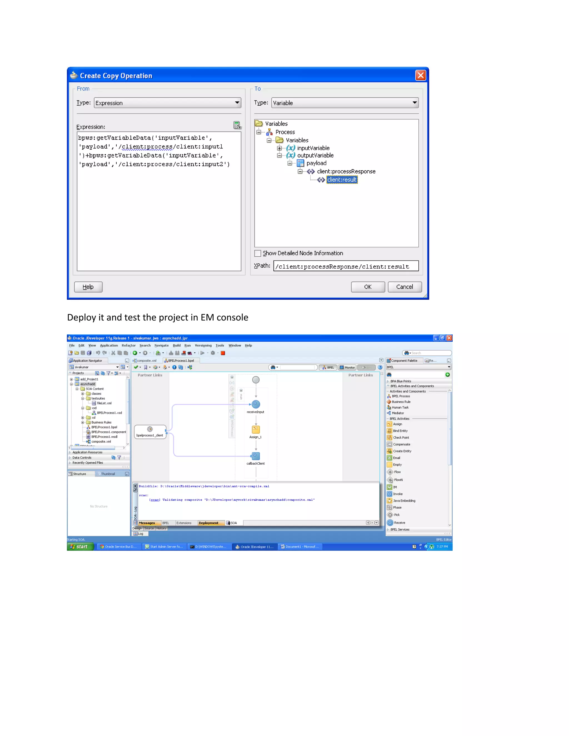Open the XPath expression builder icon above Expression box
Viewport: 569px width, 736px height.
237,125
